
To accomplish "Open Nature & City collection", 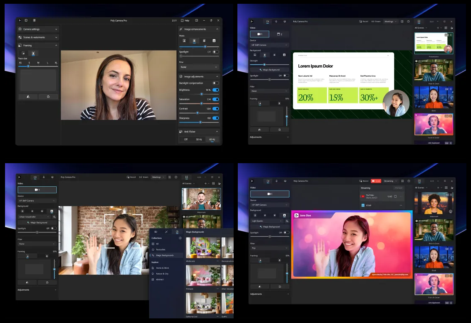I will (162, 273).
